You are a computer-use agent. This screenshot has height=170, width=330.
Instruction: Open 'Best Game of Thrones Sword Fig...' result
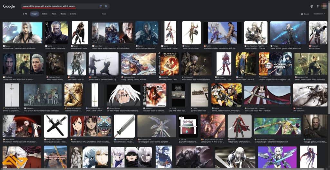[x=103, y=80]
